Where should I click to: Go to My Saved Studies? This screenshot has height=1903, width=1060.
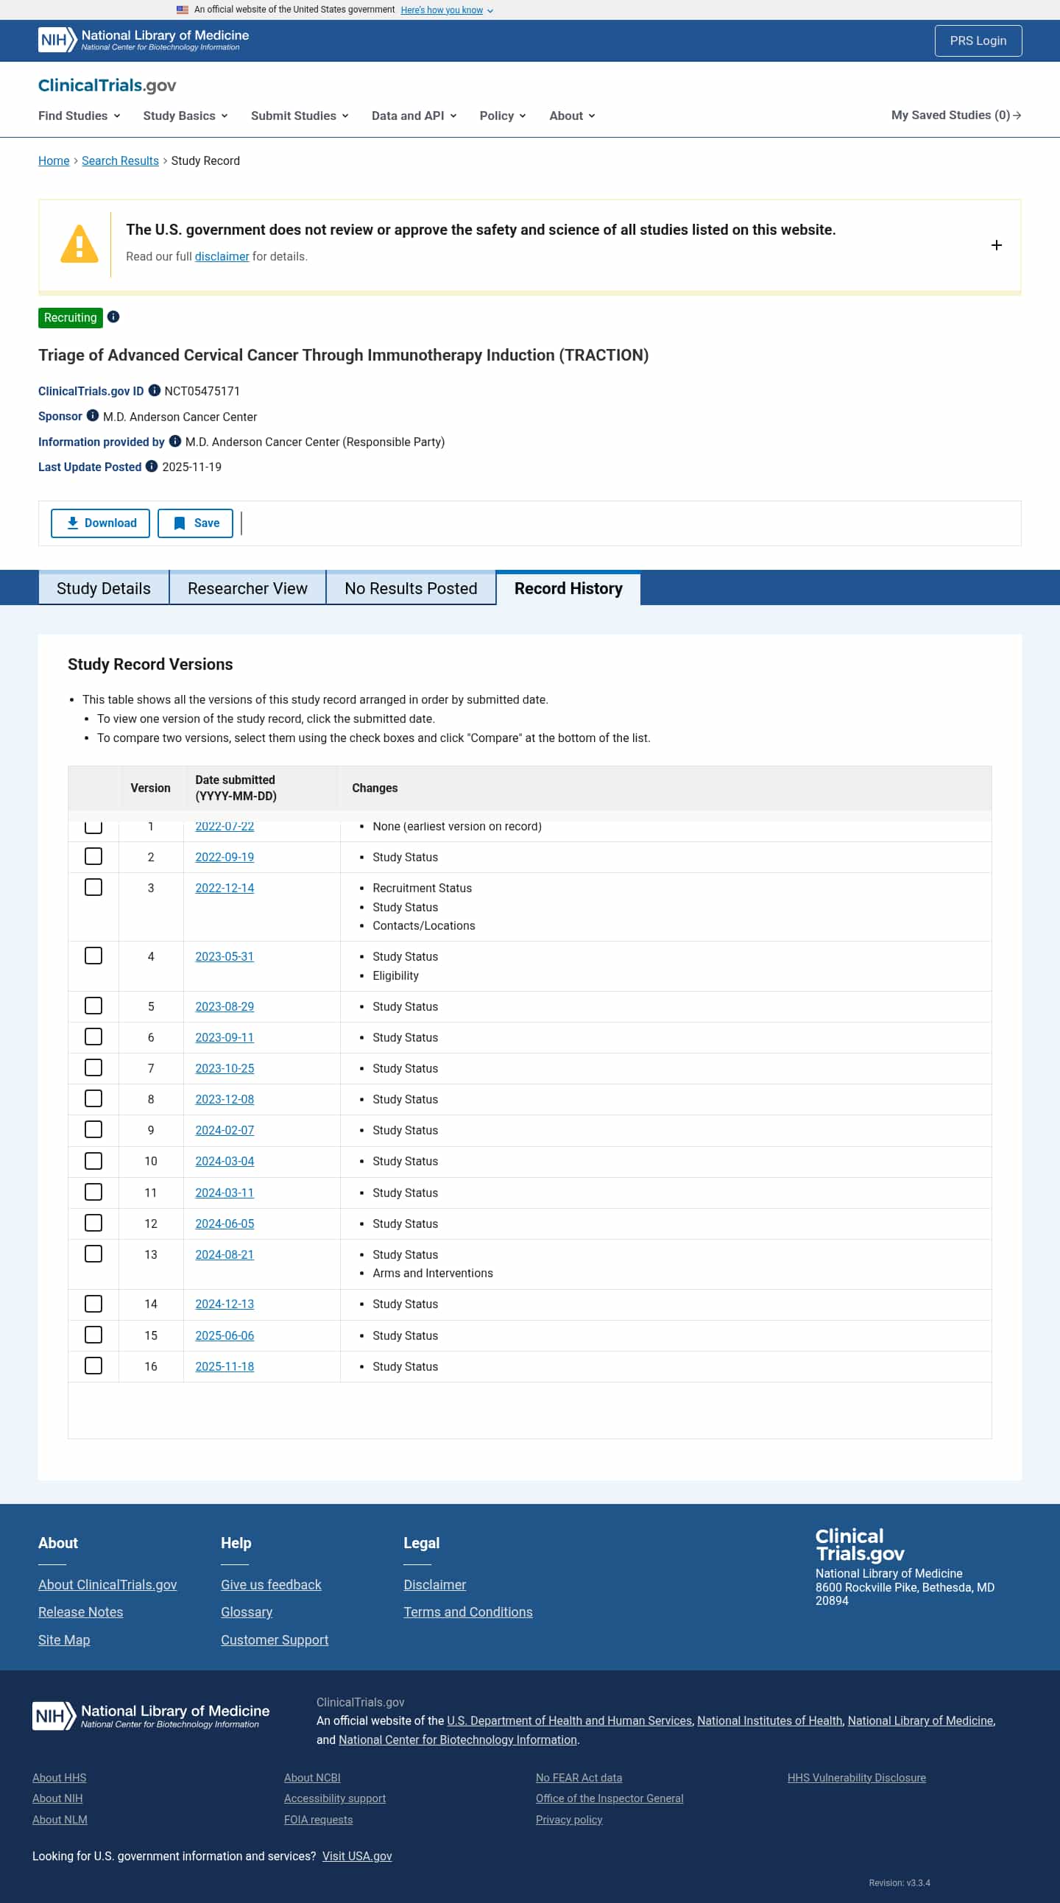(x=955, y=116)
